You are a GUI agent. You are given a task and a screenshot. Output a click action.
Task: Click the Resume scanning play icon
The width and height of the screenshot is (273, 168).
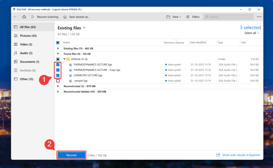tap(33, 17)
